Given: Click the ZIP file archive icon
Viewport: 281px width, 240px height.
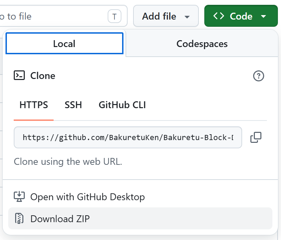Looking at the screenshot, I should click(19, 219).
